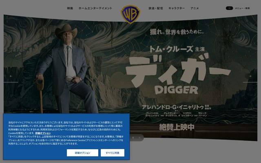Viewport: 261px width, 163px height.
Task: Click the Warner Bros. shield logo
Action: [130, 14]
